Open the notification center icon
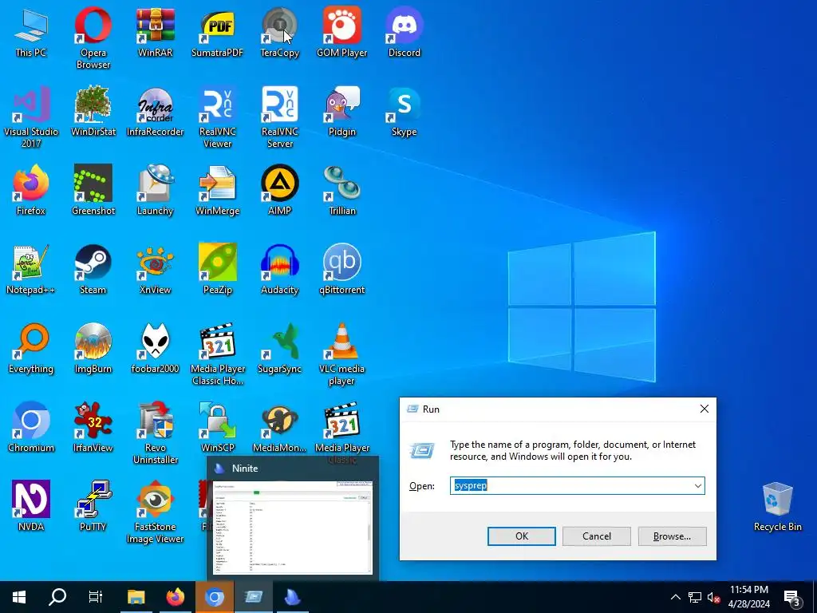 (792, 598)
